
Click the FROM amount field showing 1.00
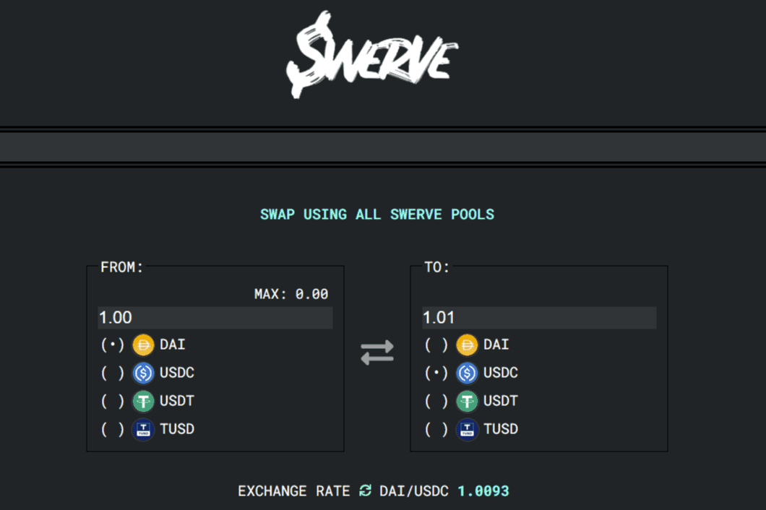[215, 317]
